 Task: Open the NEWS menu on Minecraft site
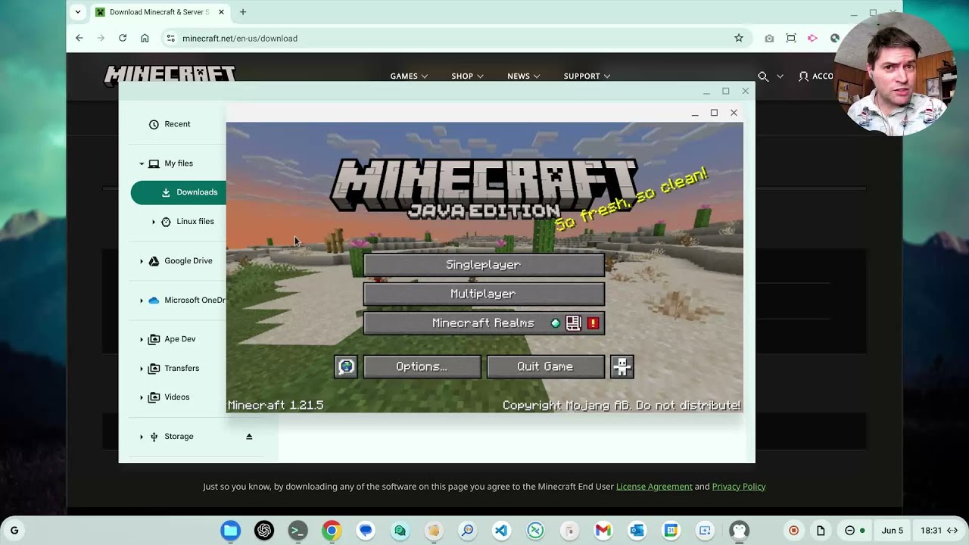(x=523, y=76)
